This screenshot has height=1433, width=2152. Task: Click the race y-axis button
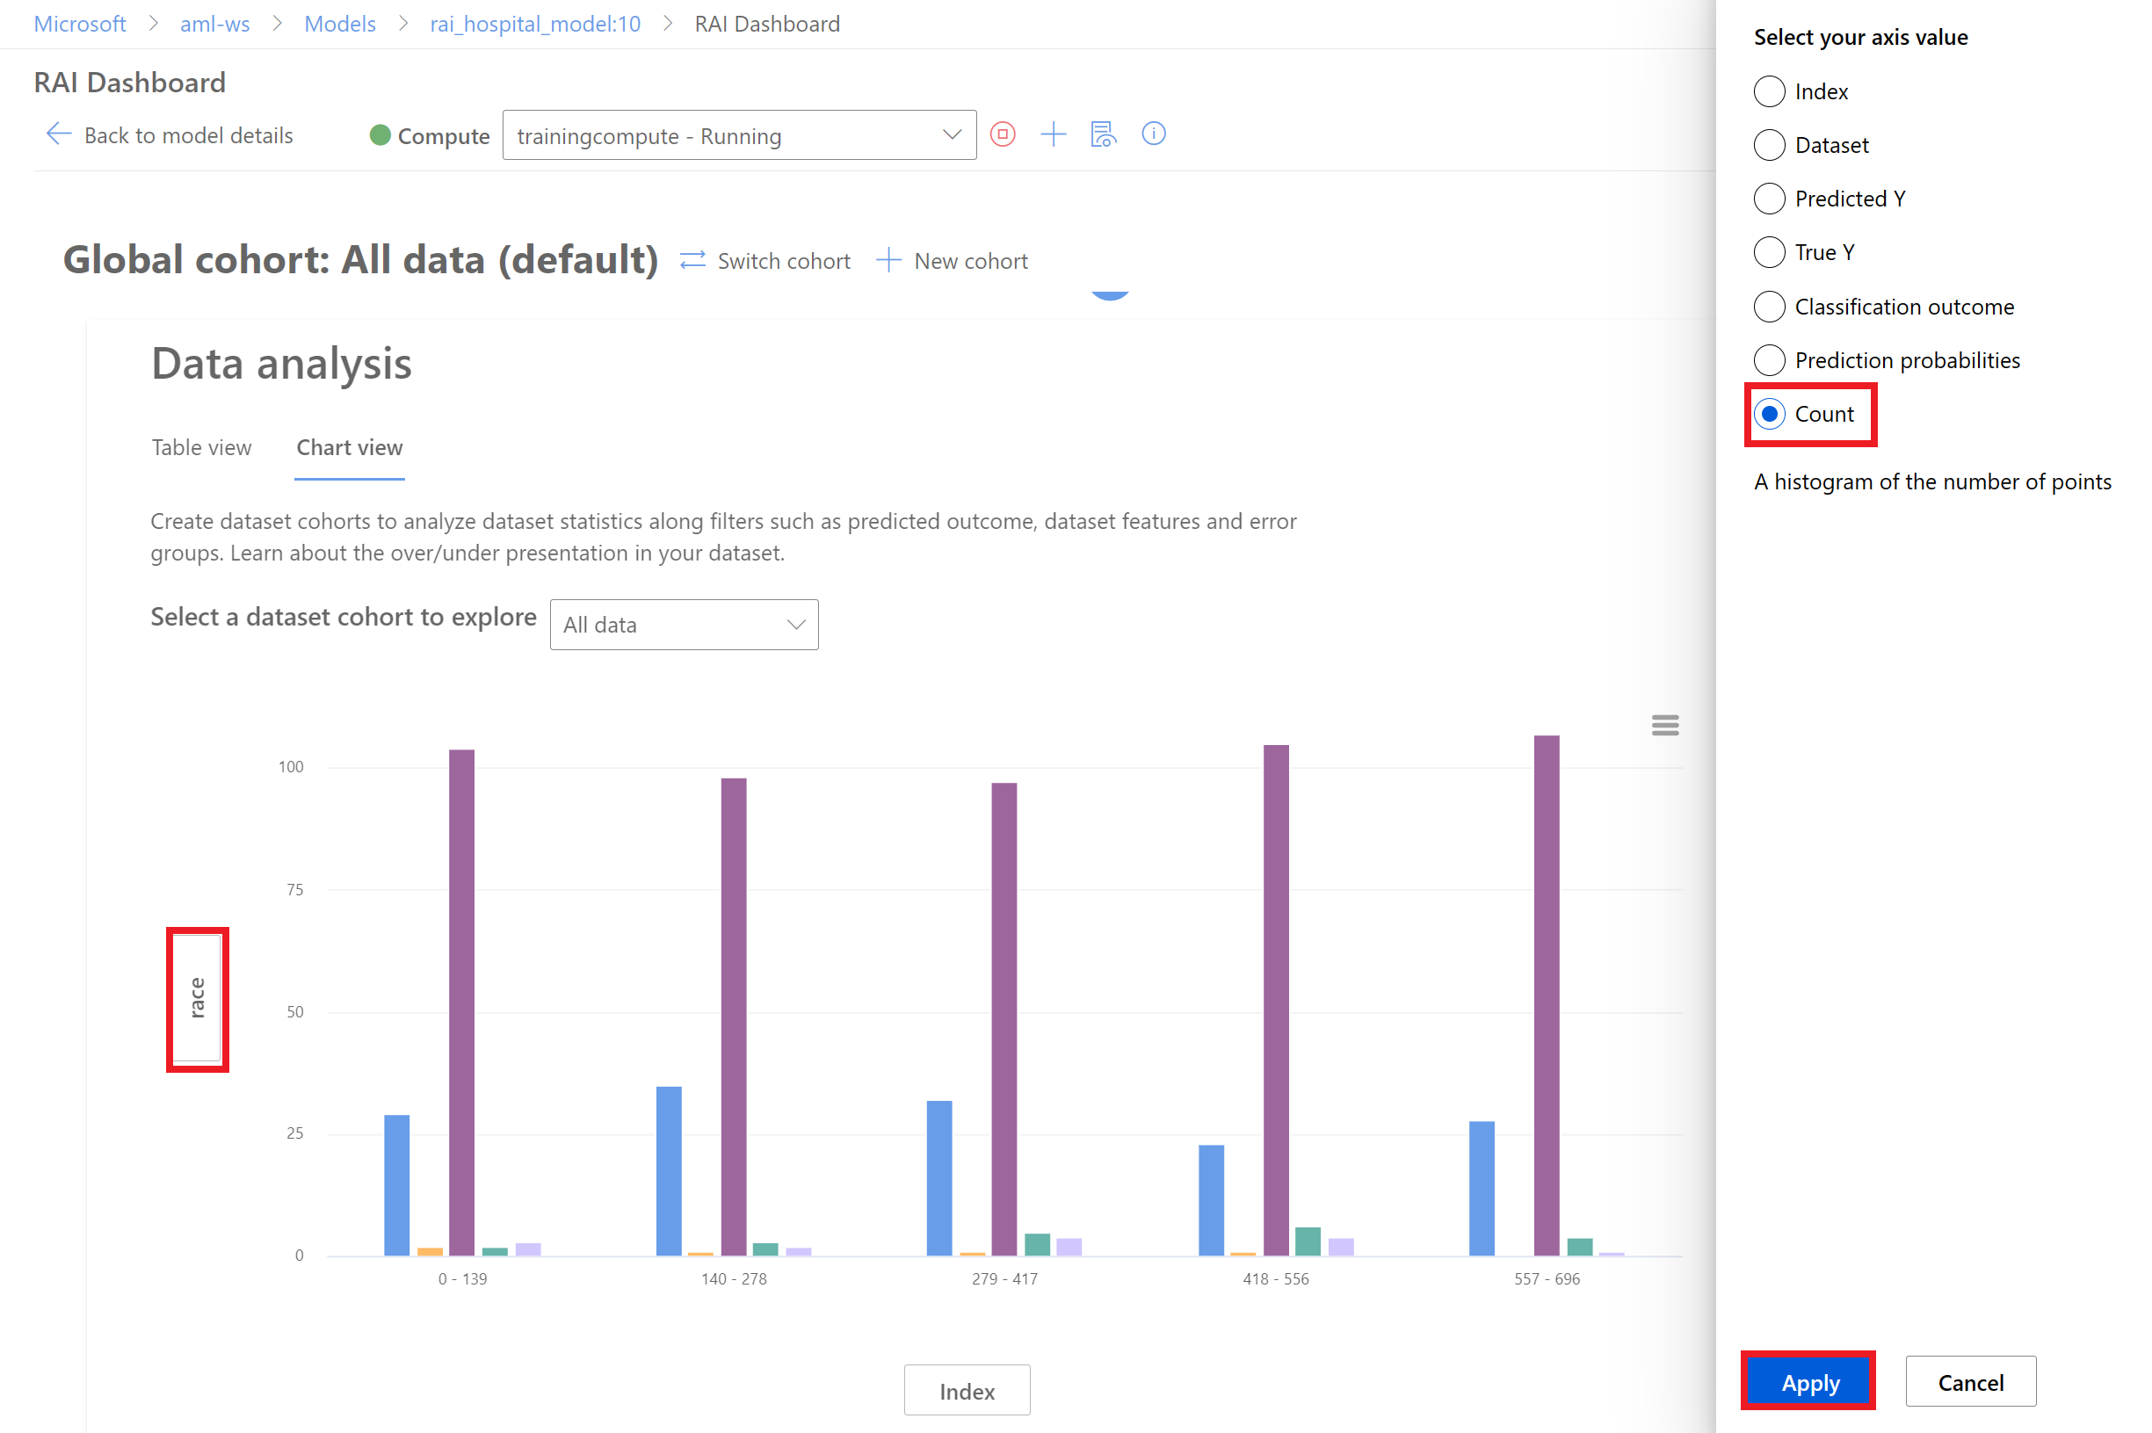[198, 998]
